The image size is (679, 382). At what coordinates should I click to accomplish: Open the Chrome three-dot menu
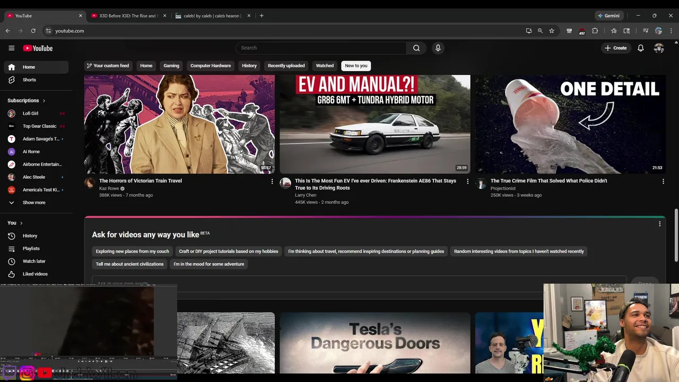[671, 31]
